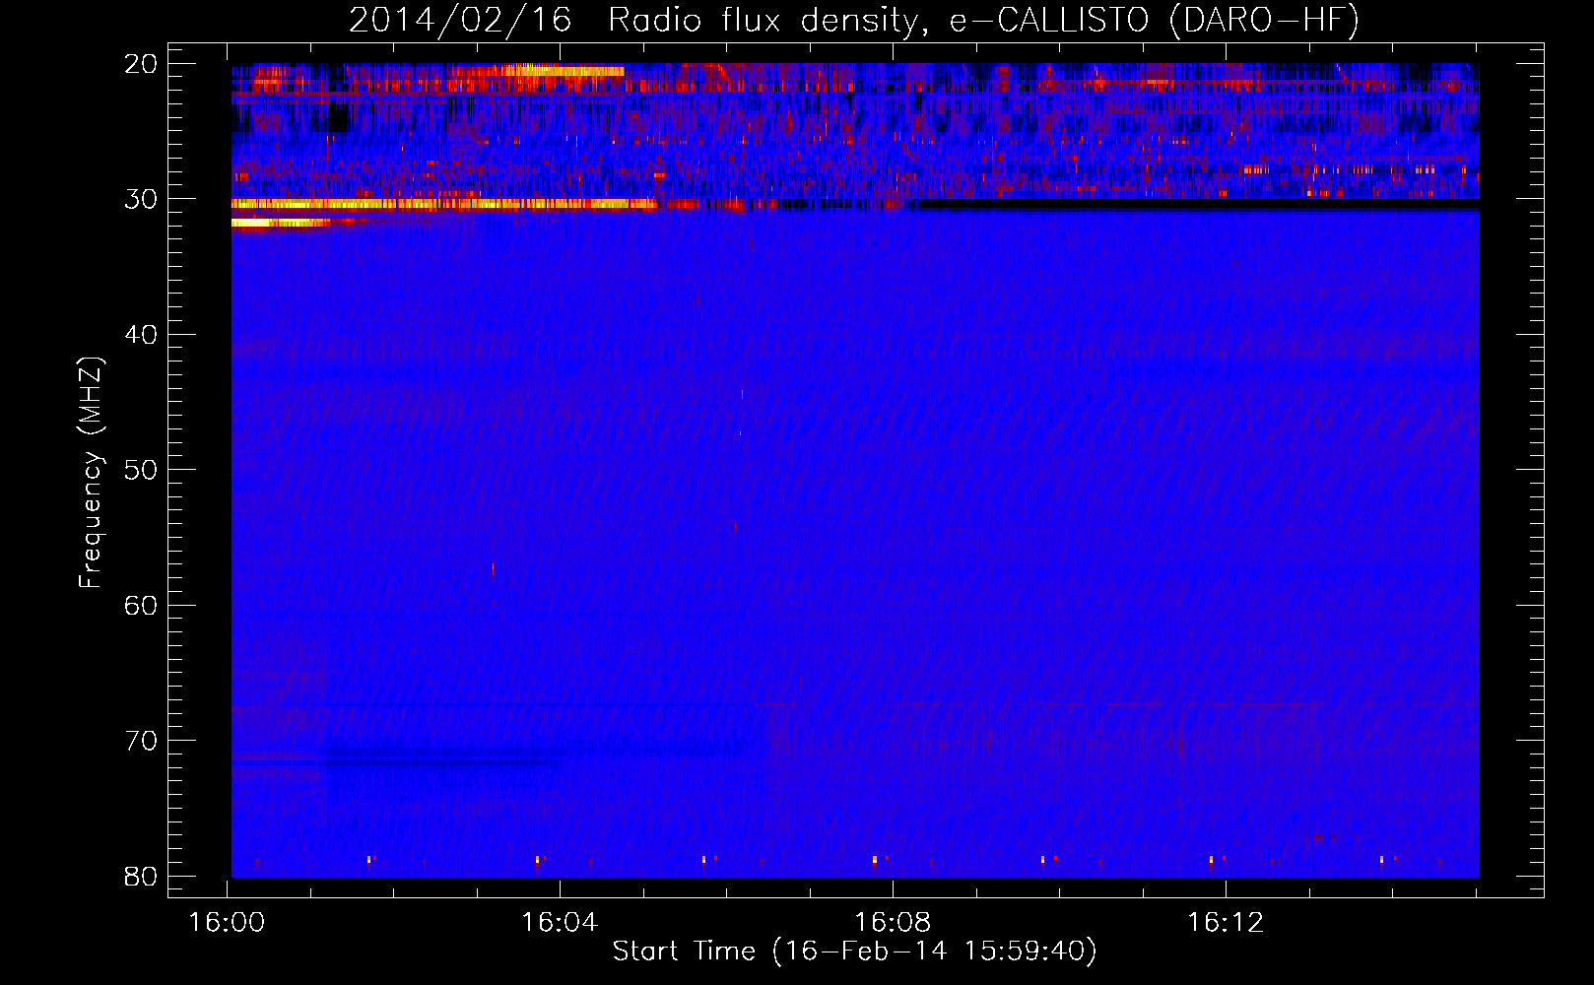Click the 20 MHz frequency tick label
The height and width of the screenshot is (985, 1594).
142,64
